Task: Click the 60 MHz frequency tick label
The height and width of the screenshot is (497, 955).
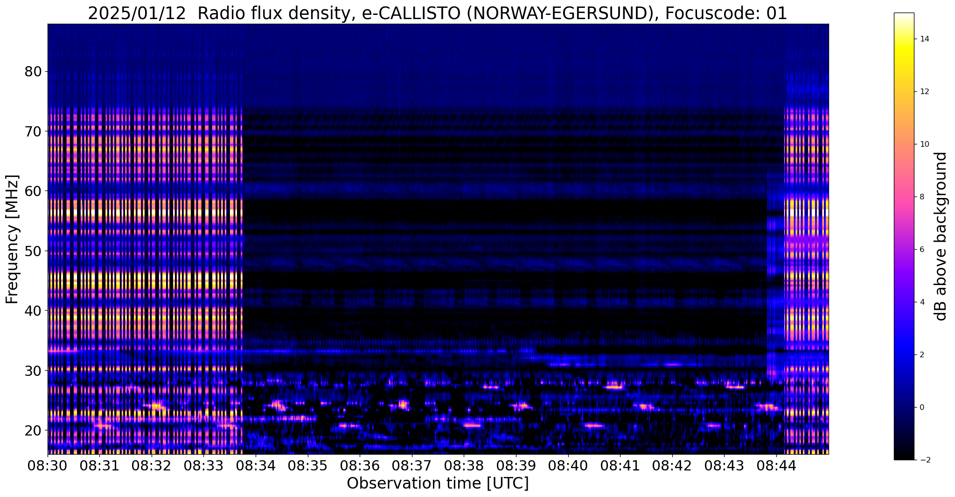Action: pos(33,191)
